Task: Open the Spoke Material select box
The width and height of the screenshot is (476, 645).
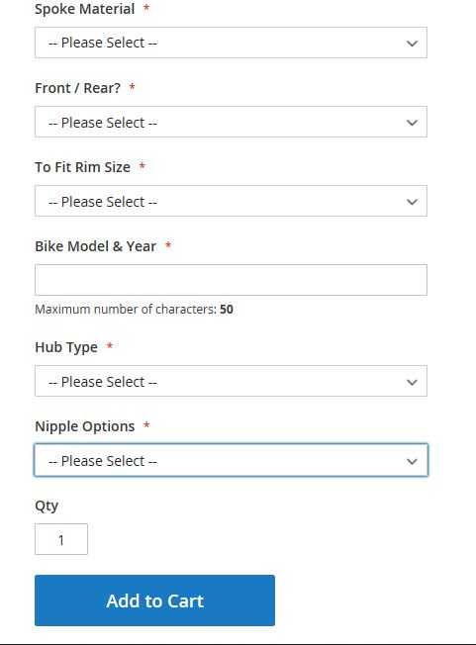Action: [x=231, y=43]
